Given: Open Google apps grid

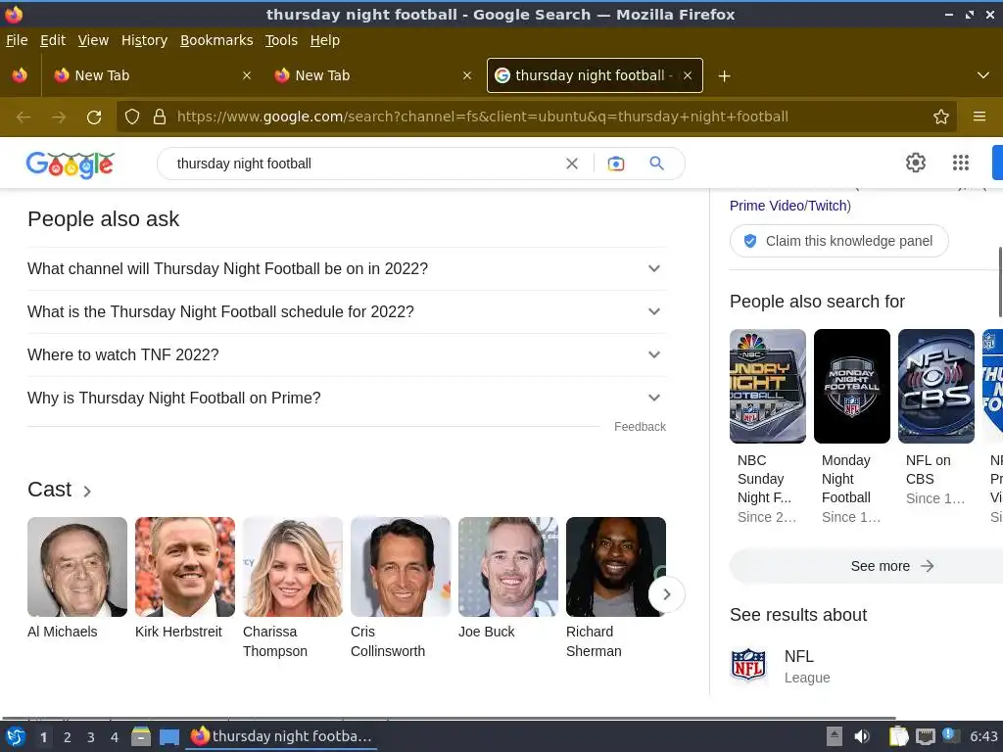Looking at the screenshot, I should coord(961,164).
